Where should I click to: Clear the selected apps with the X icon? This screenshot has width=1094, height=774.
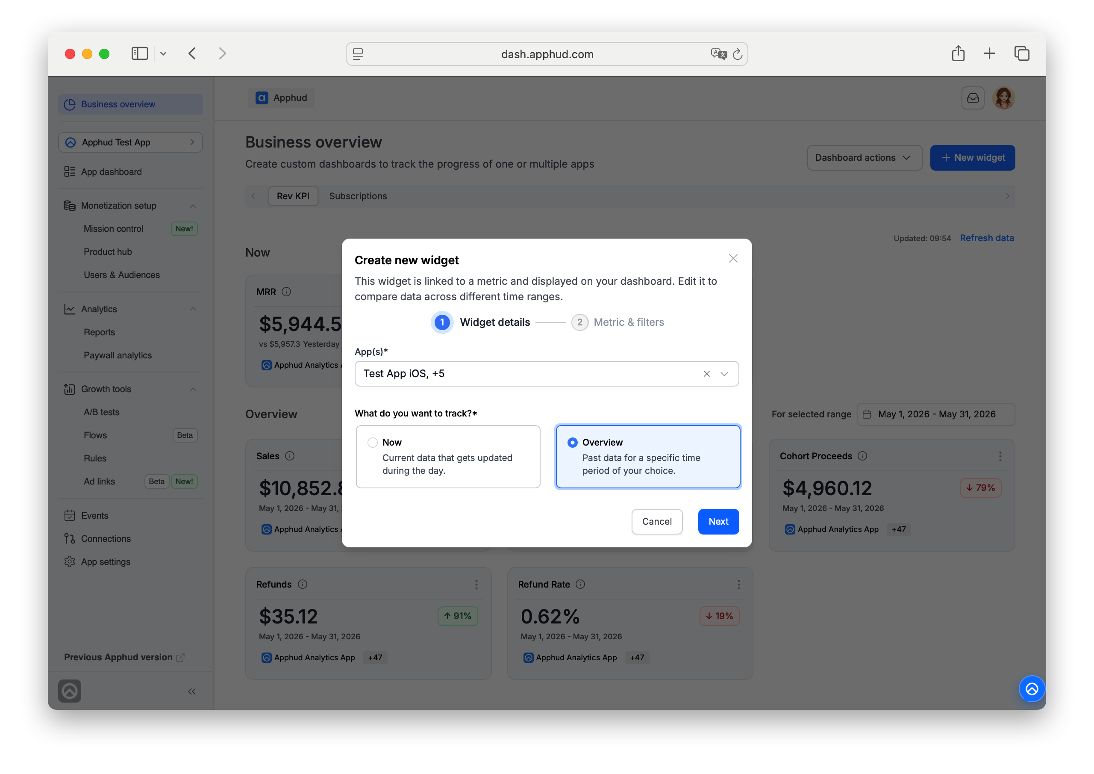(707, 374)
